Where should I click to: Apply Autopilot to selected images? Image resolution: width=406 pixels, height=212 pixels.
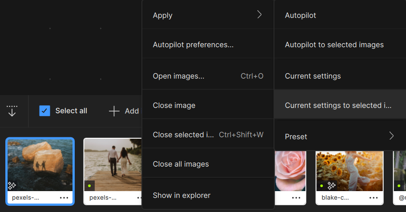click(x=334, y=45)
